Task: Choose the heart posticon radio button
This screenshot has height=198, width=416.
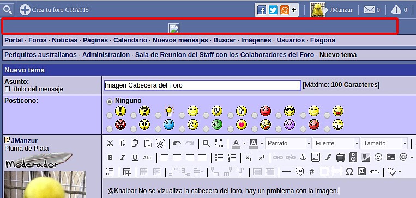Action: tap(230, 129)
